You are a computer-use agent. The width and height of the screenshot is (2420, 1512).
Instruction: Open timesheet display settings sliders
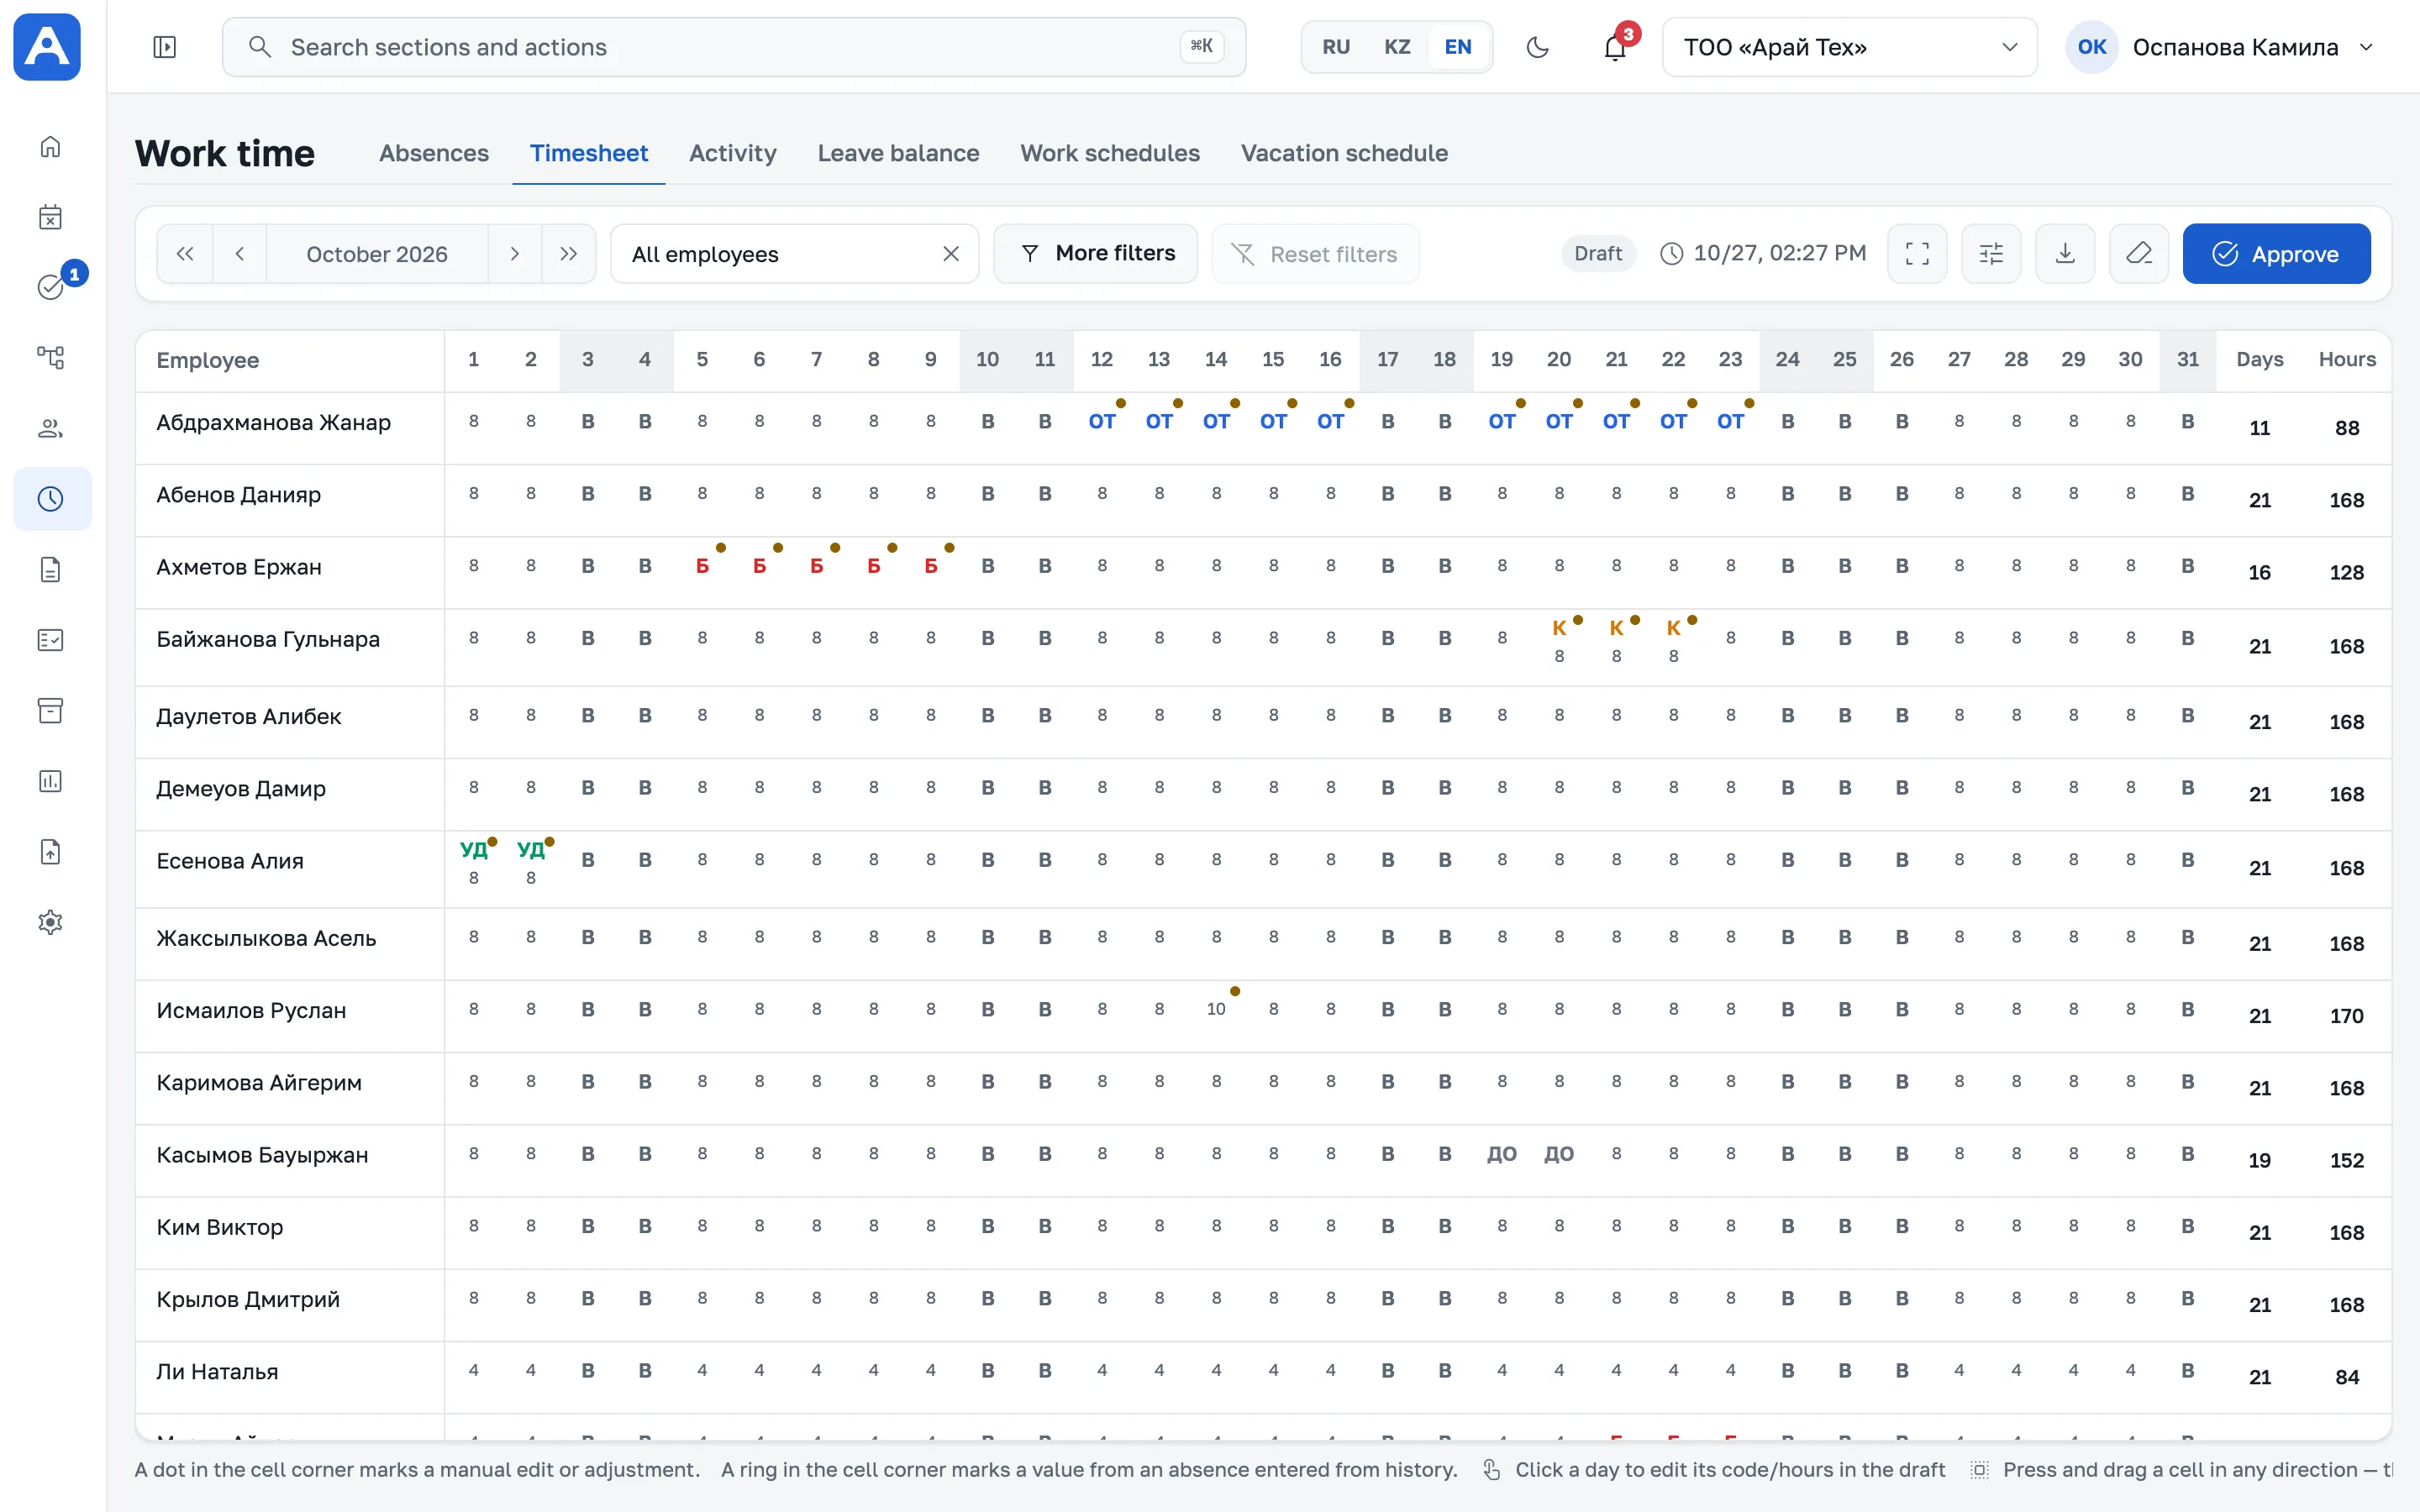point(1991,254)
